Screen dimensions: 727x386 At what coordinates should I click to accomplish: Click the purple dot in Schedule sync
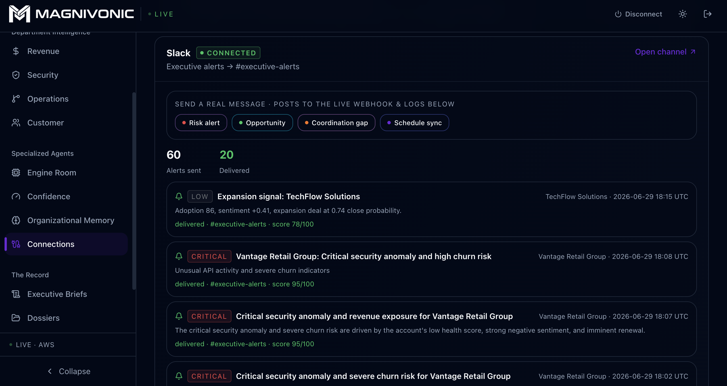pos(389,123)
